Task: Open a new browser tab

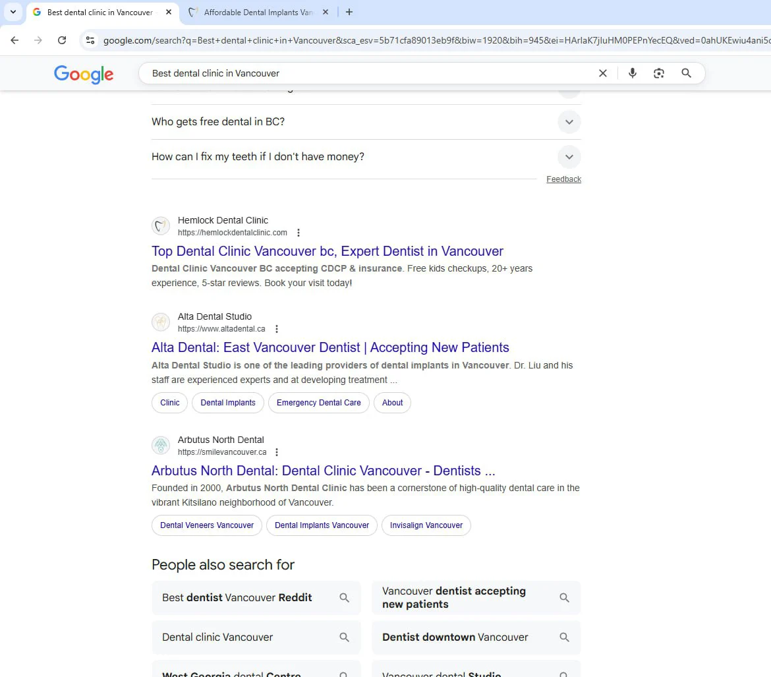Action: [349, 12]
